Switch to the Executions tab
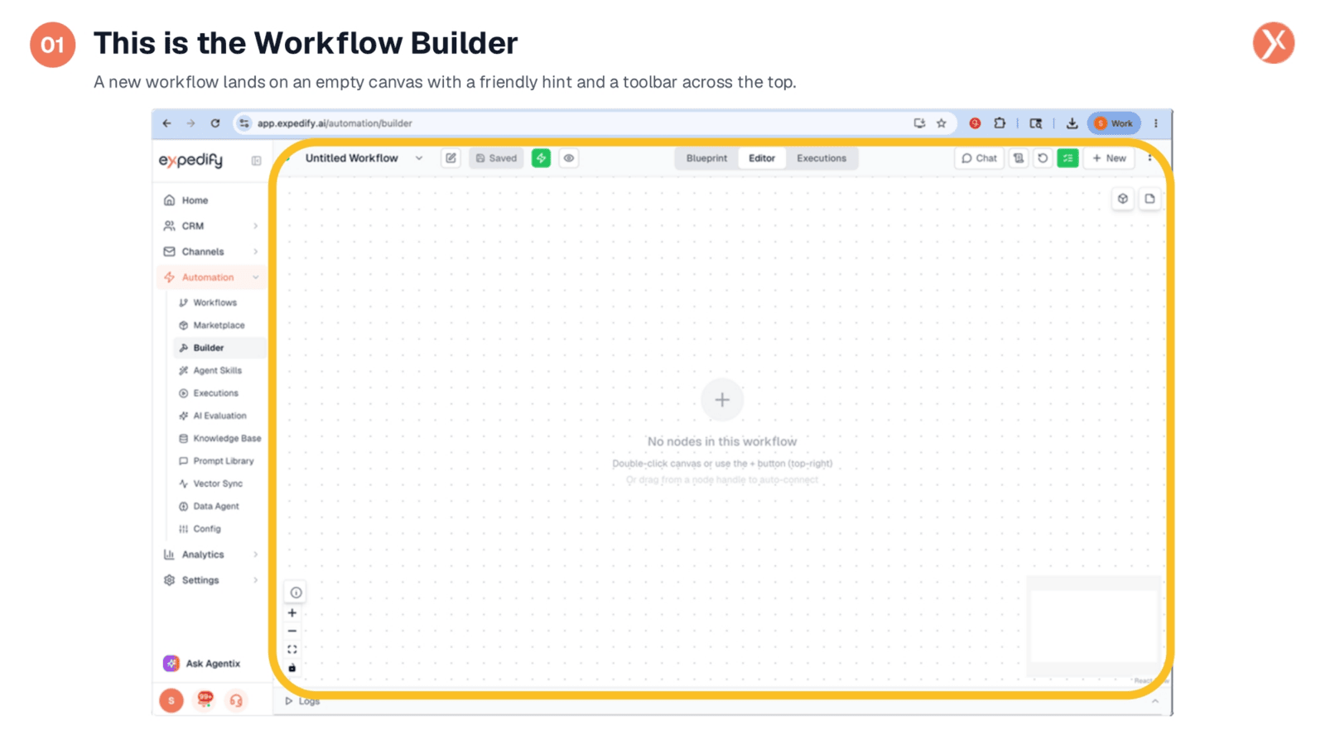The width and height of the screenshot is (1325, 745). tap(821, 158)
